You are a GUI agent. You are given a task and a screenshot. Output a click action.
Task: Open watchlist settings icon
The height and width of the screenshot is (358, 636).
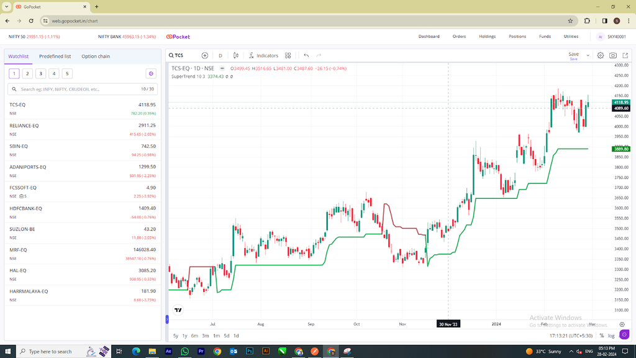pyautogui.click(x=151, y=73)
